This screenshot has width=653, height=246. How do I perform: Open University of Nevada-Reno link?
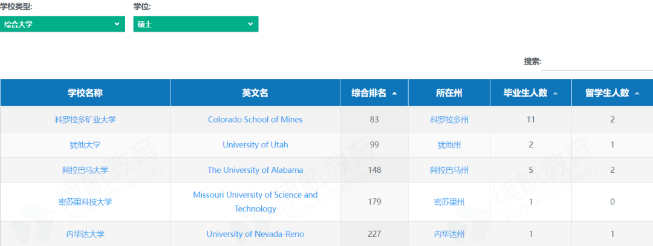click(255, 234)
